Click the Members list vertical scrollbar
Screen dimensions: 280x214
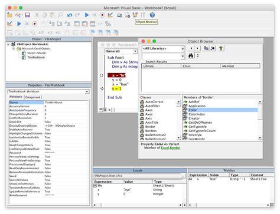260,120
